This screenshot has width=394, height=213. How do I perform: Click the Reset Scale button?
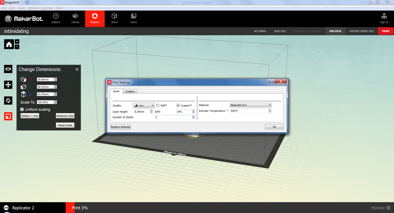tap(65, 125)
